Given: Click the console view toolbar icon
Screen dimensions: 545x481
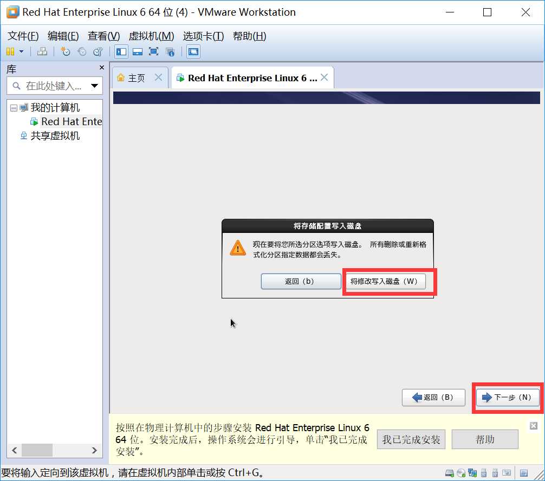Looking at the screenshot, I should pyautogui.click(x=193, y=52).
